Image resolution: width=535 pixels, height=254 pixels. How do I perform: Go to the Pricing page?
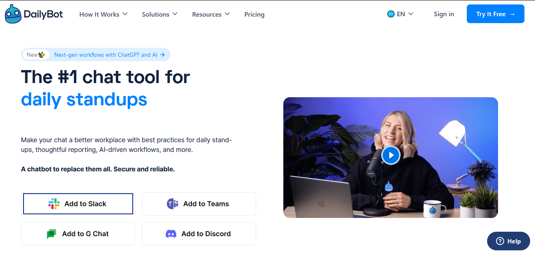255,14
